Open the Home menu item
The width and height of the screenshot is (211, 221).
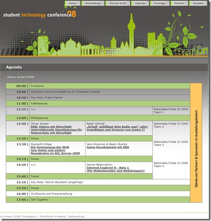pyautogui.click(x=73, y=3)
